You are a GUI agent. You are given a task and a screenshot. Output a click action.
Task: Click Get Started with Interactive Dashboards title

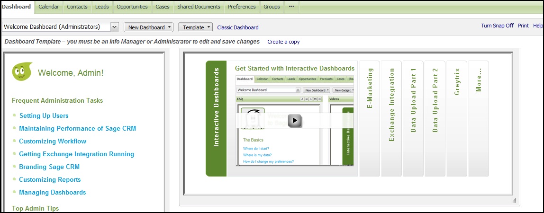(x=295, y=68)
